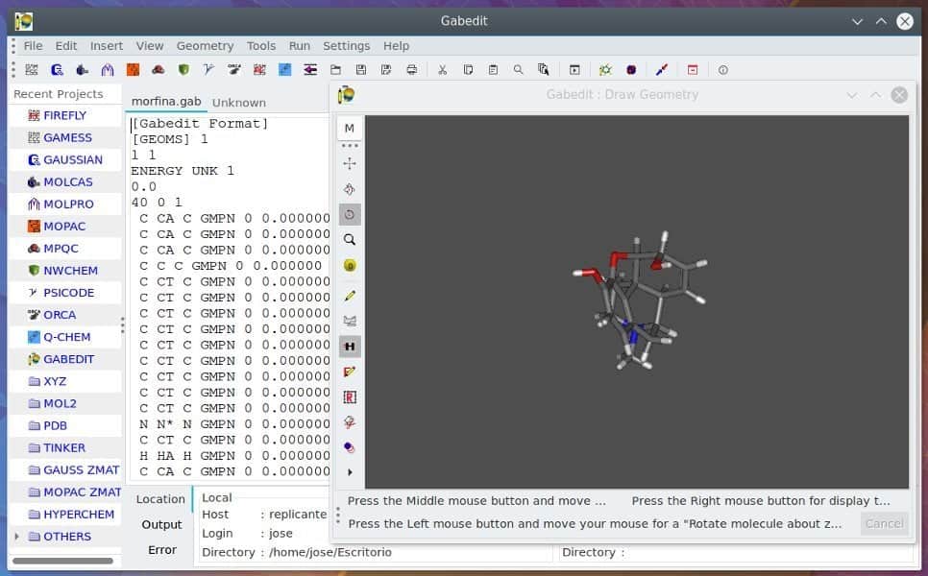Click the morphine molecule in the viewer
This screenshot has height=576, width=928.
[639, 300]
